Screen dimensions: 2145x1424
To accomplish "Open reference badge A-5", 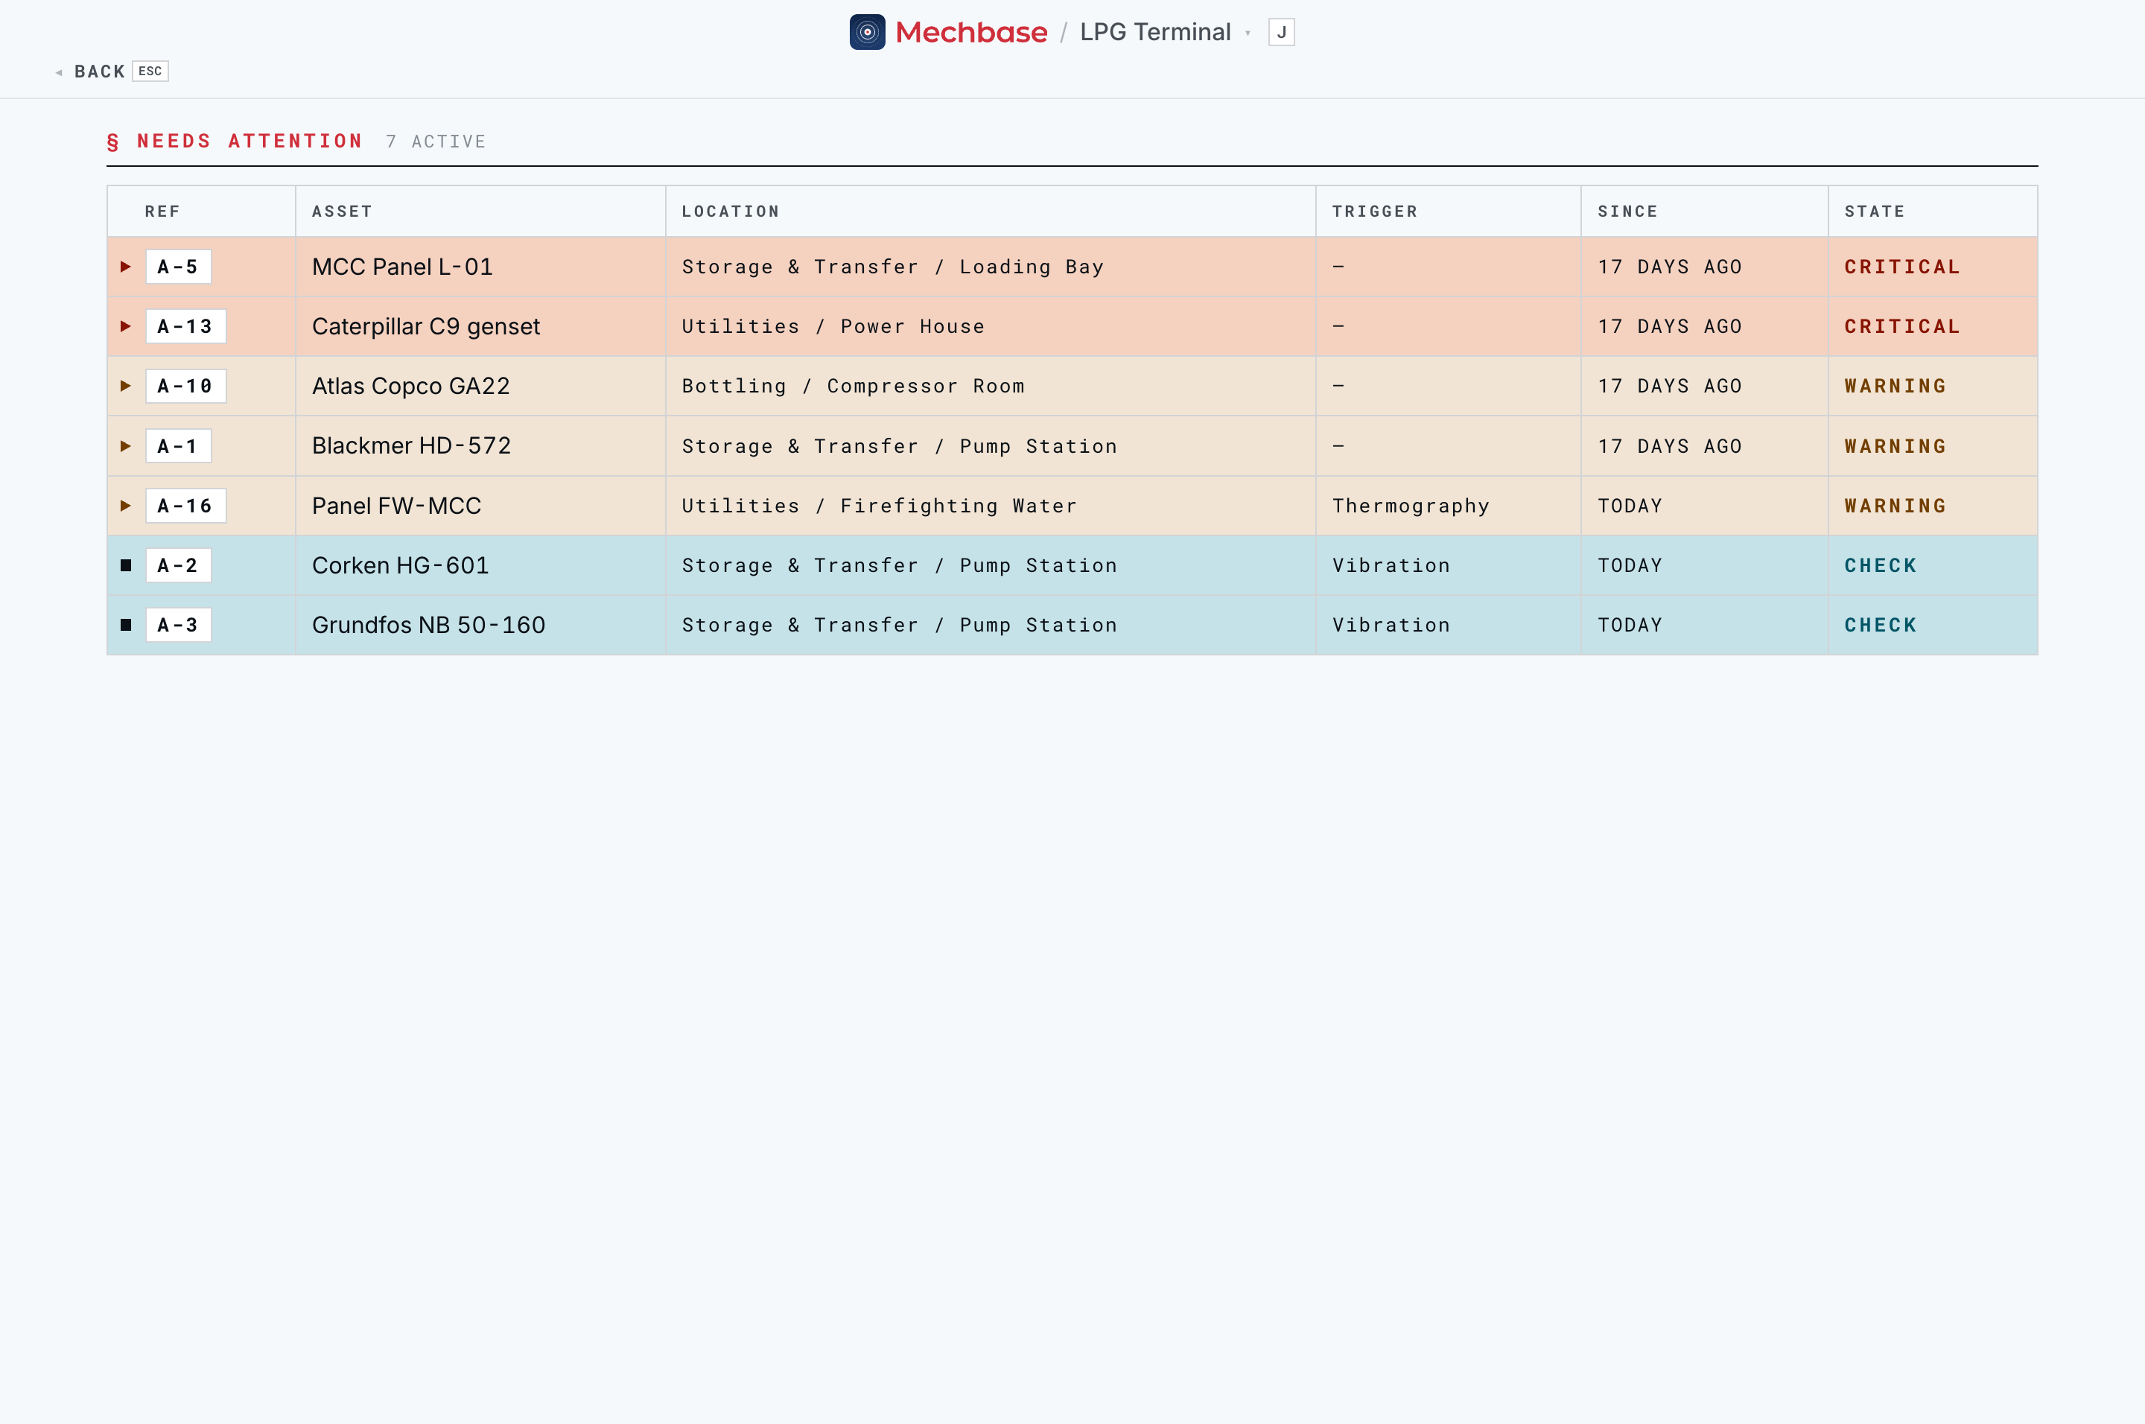I will point(178,267).
